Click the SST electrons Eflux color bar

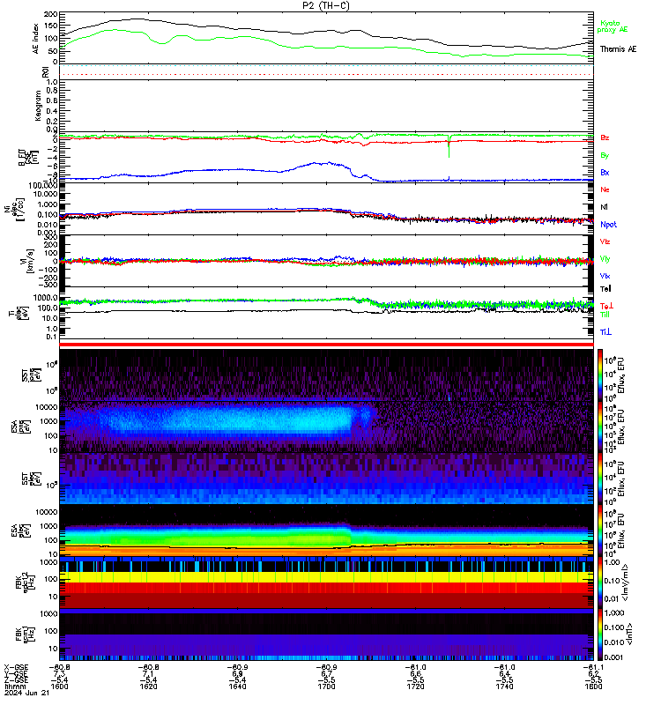click(x=600, y=479)
